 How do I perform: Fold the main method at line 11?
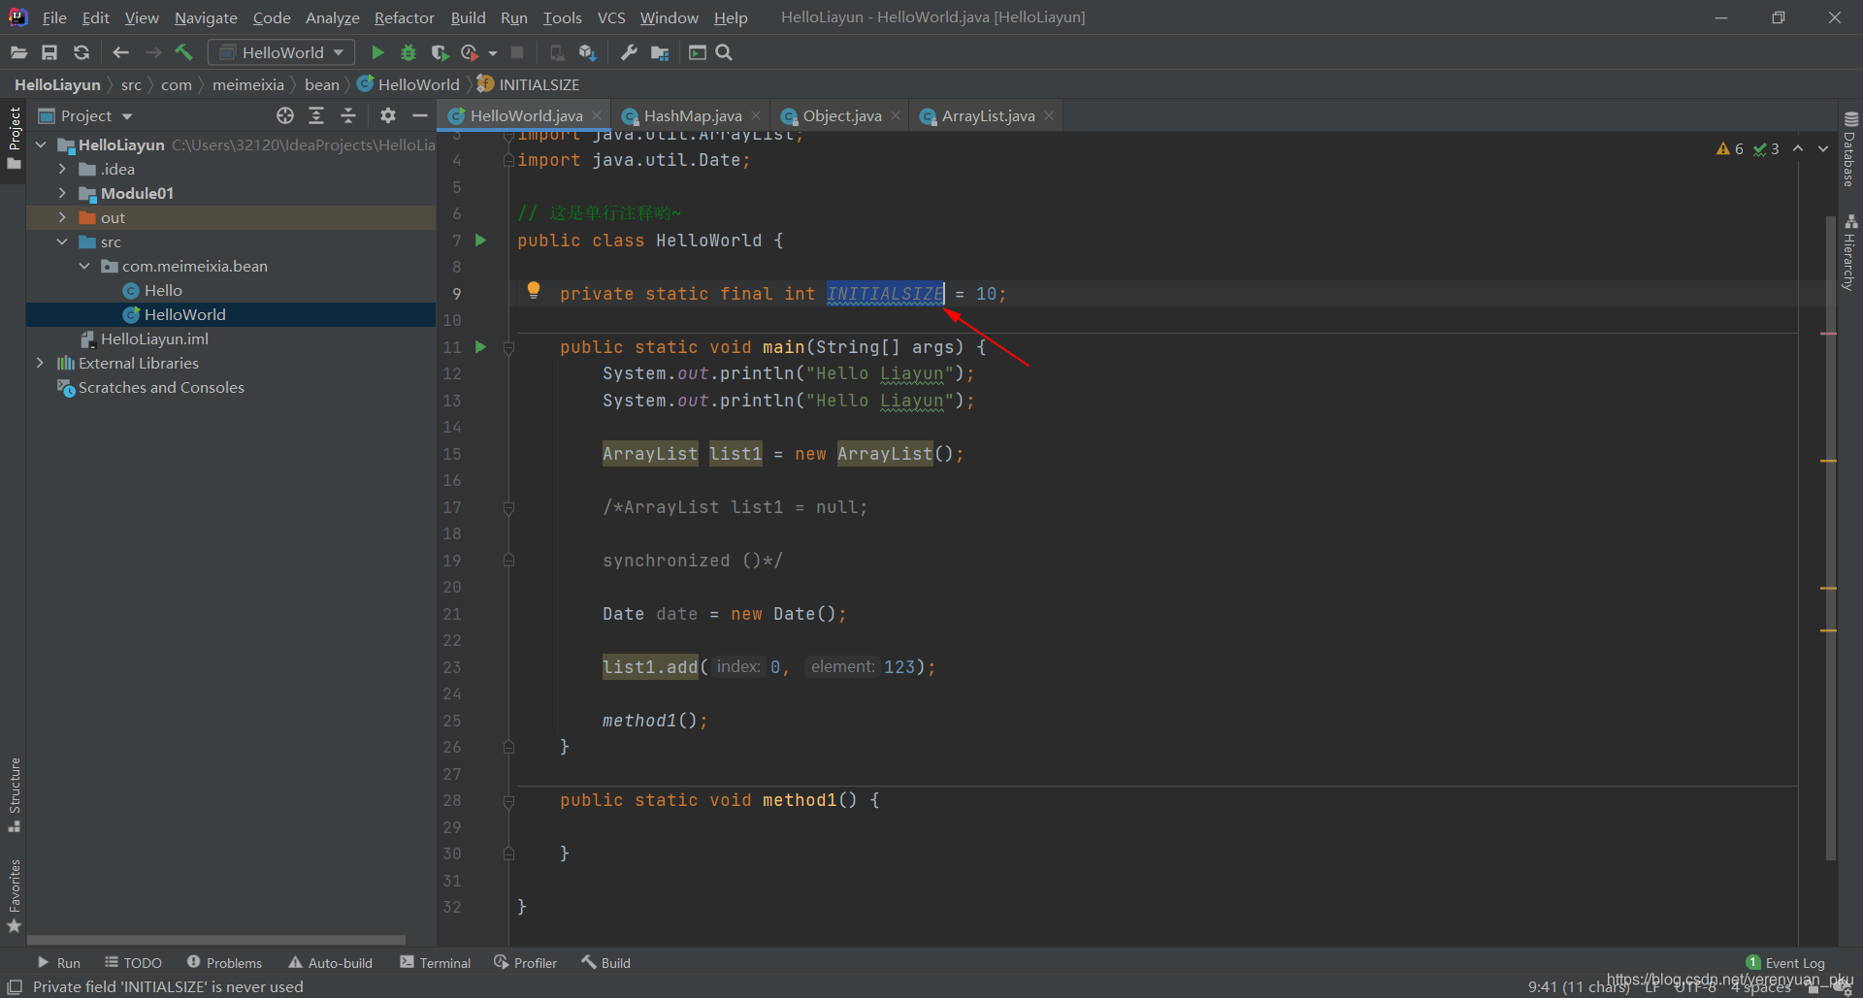[x=508, y=347]
